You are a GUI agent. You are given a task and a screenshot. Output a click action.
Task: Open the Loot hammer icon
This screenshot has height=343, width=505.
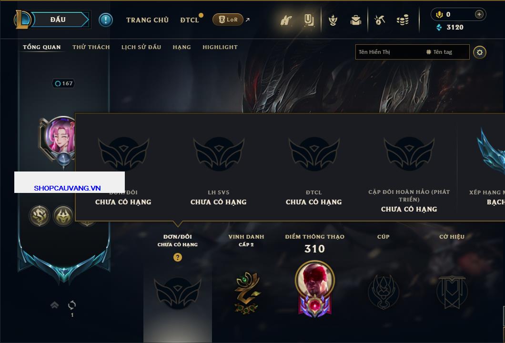pyautogui.click(x=380, y=20)
